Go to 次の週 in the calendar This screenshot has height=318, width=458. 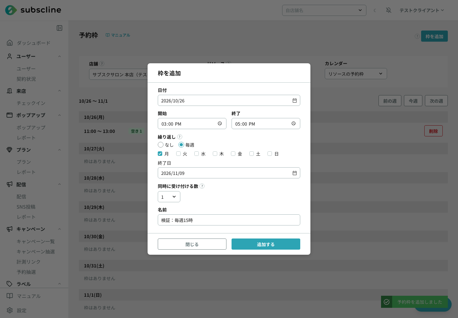tap(436, 101)
